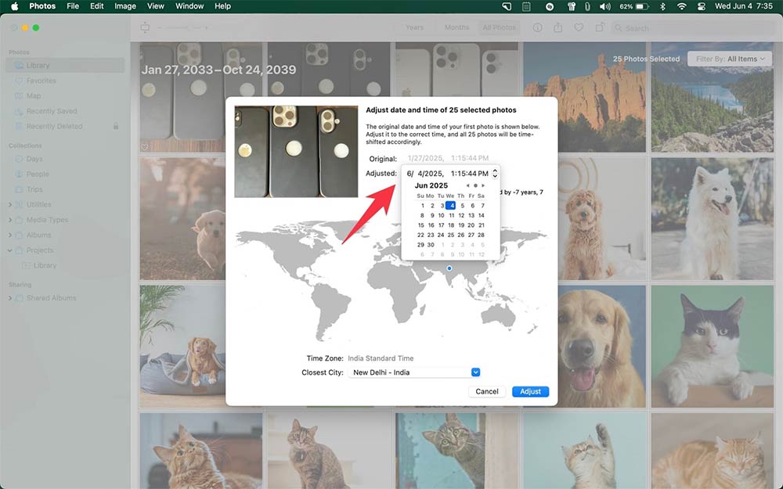Screen dimensions: 783x489
Task: Open the Closest City dropdown
Action: coord(475,372)
